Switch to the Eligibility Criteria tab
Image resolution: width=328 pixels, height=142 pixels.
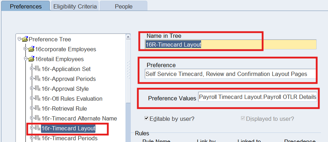[x=74, y=6]
